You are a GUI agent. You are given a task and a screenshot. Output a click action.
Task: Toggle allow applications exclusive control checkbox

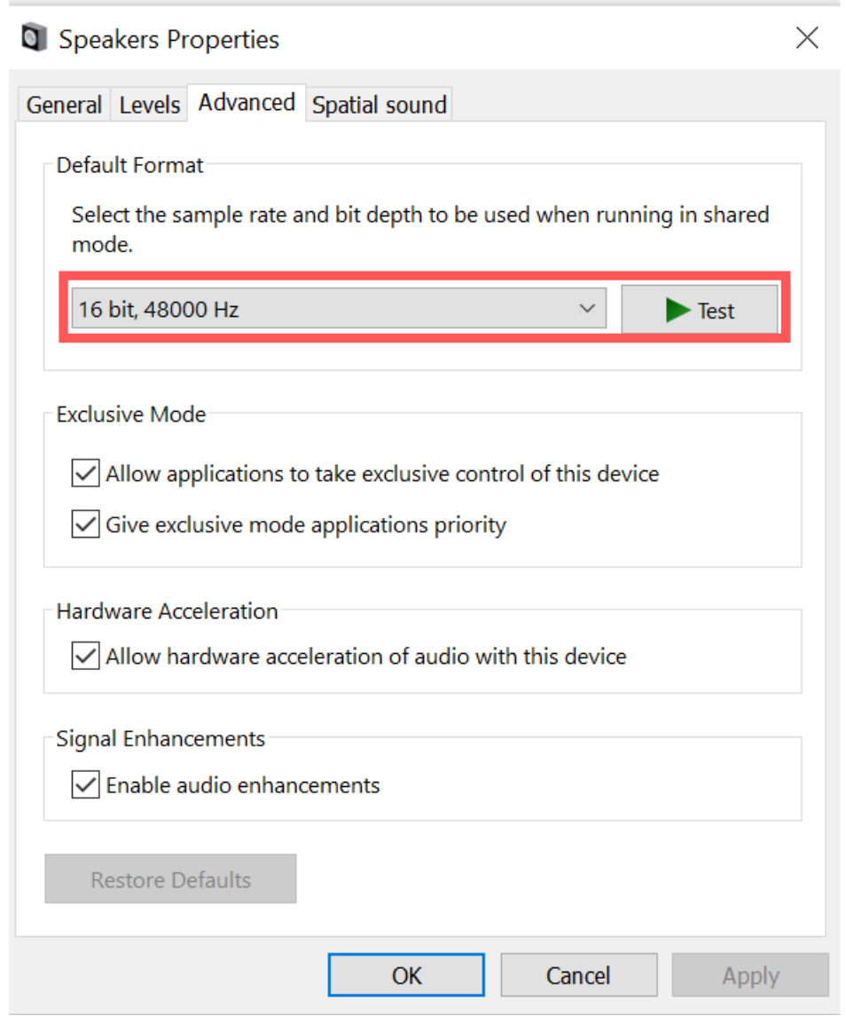click(85, 474)
